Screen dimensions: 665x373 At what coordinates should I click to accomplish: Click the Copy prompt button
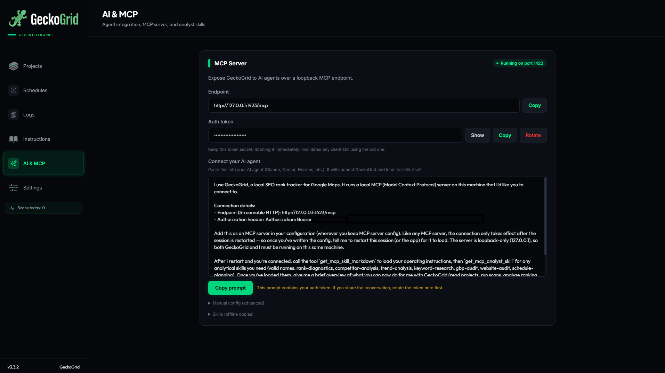coord(230,288)
